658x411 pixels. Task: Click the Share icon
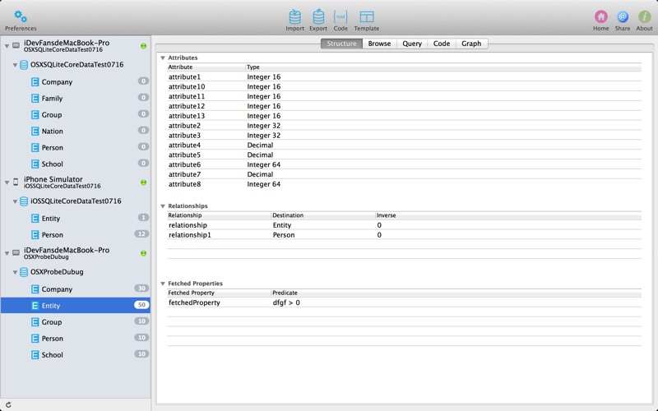(x=623, y=16)
